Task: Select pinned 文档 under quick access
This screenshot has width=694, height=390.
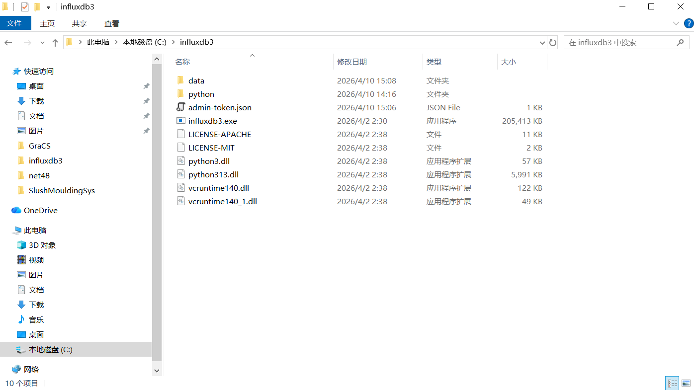Action: click(x=36, y=116)
